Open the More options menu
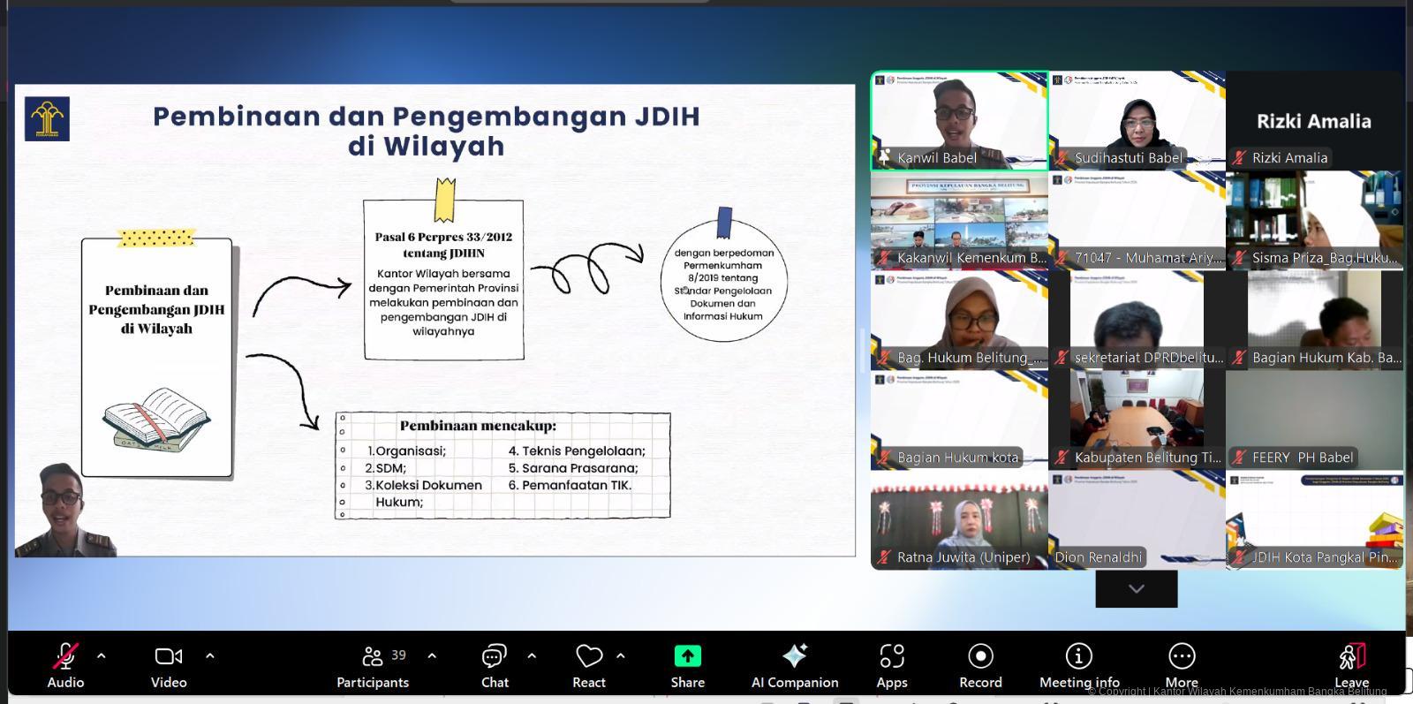Viewport: 1413px width, 704px height. pyautogui.click(x=1182, y=664)
